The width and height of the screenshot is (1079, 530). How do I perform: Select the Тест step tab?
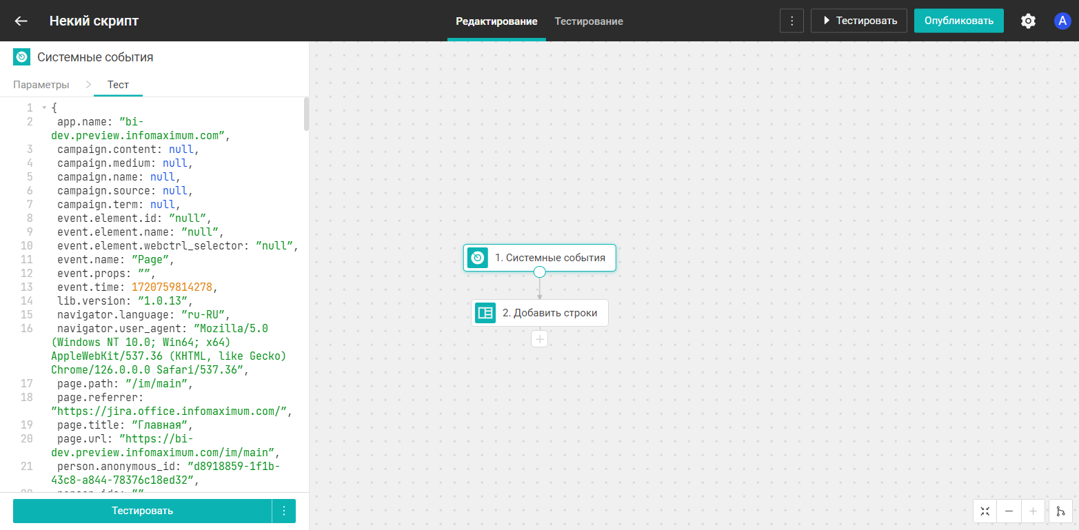[118, 85]
